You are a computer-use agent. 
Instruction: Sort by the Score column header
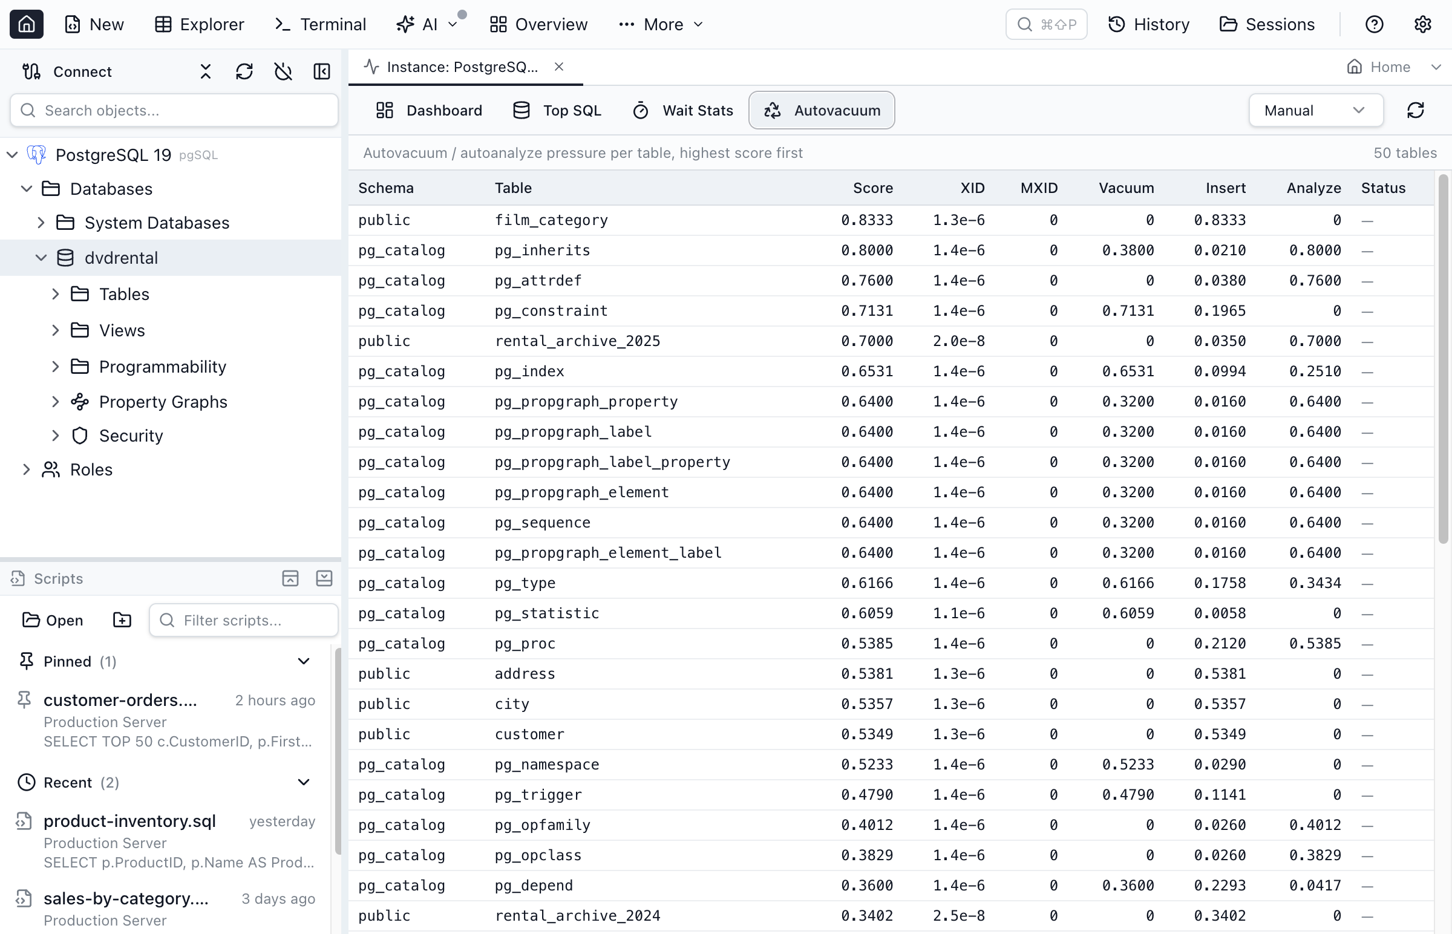(x=873, y=188)
